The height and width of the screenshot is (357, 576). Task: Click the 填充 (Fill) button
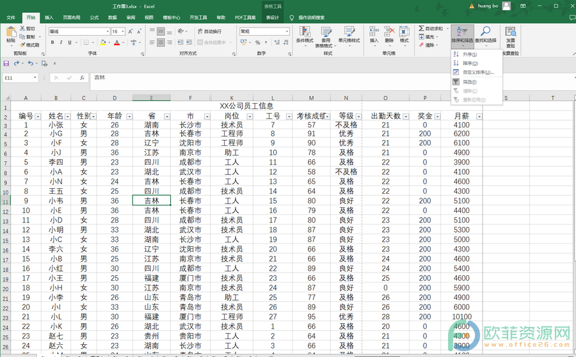(428, 36)
